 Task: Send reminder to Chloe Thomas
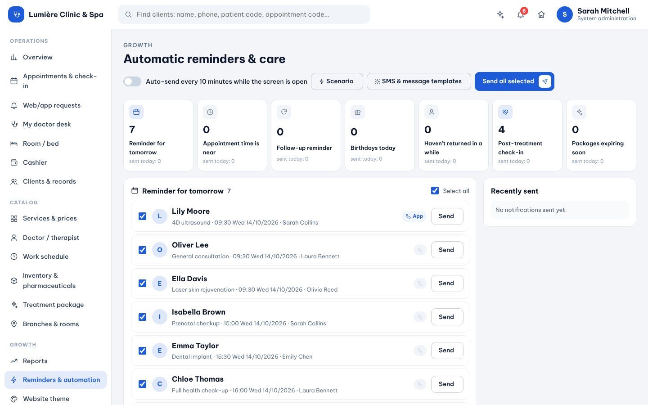[447, 384]
